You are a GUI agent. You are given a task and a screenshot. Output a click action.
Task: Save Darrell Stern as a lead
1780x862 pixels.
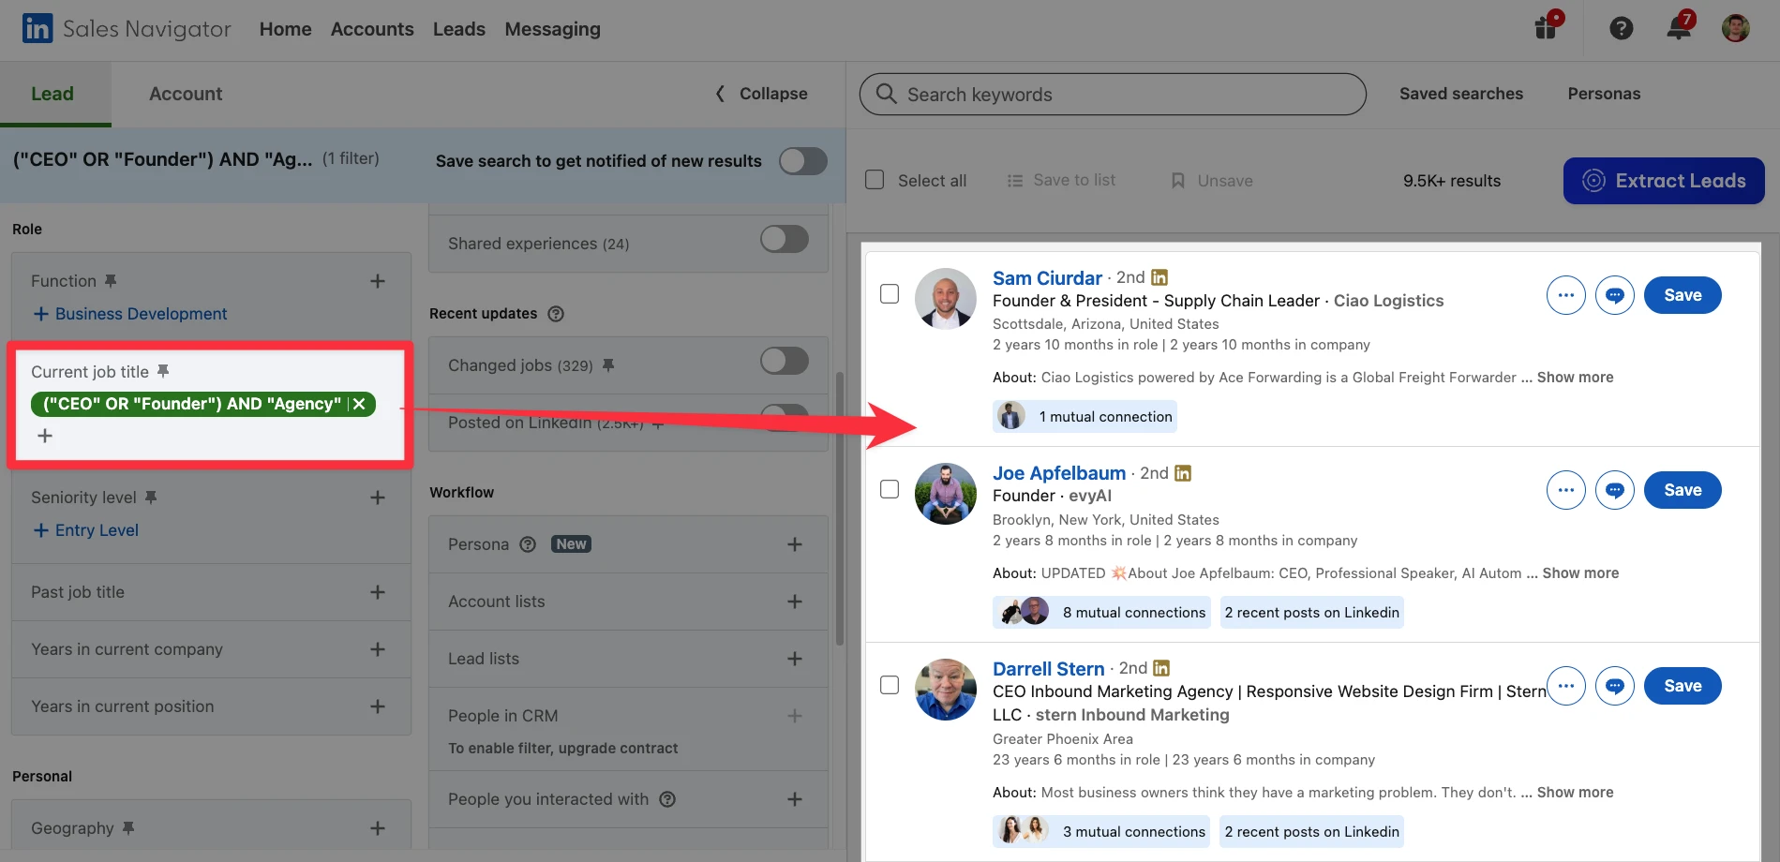tap(1683, 686)
